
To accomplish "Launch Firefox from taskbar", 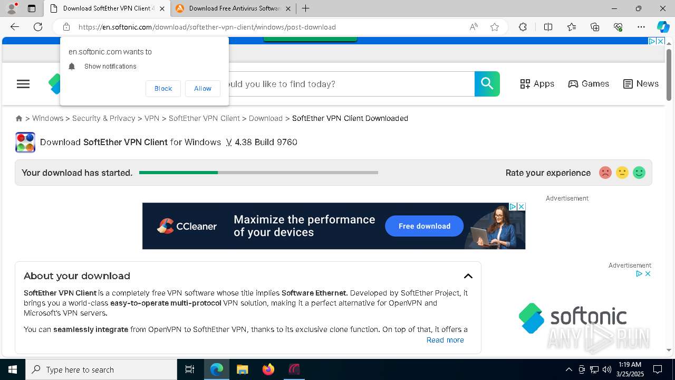I will 268,369.
